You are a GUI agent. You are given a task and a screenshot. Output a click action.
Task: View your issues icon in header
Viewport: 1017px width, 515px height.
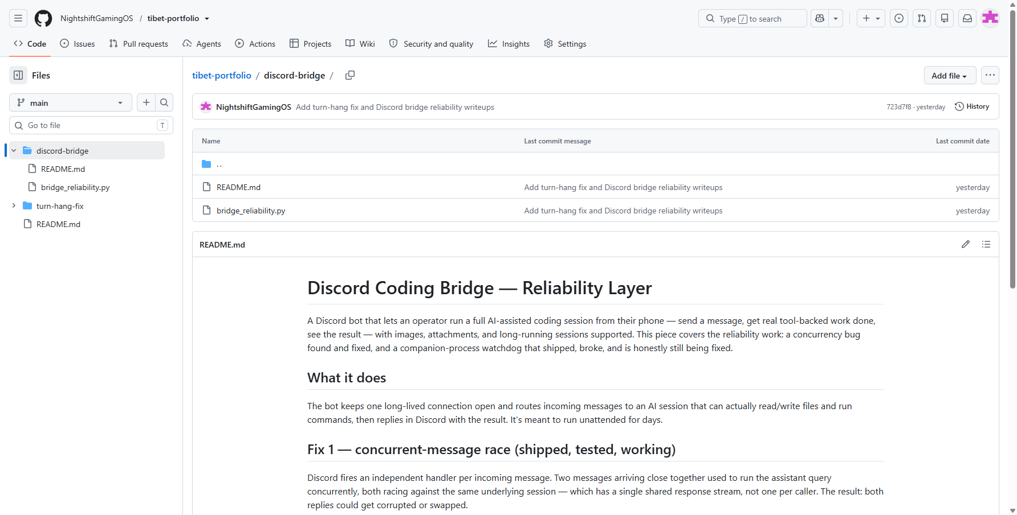tap(899, 18)
